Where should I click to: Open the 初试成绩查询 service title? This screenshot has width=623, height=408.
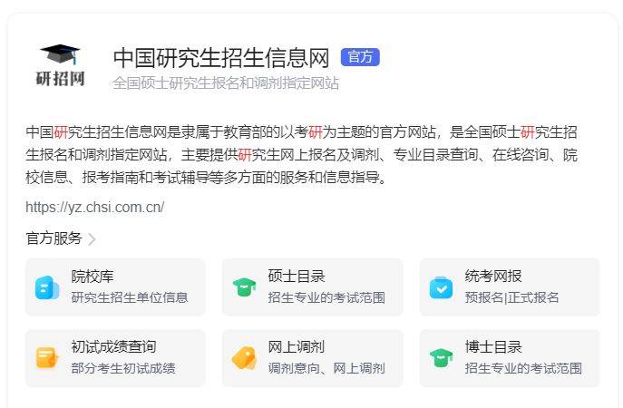click(113, 347)
